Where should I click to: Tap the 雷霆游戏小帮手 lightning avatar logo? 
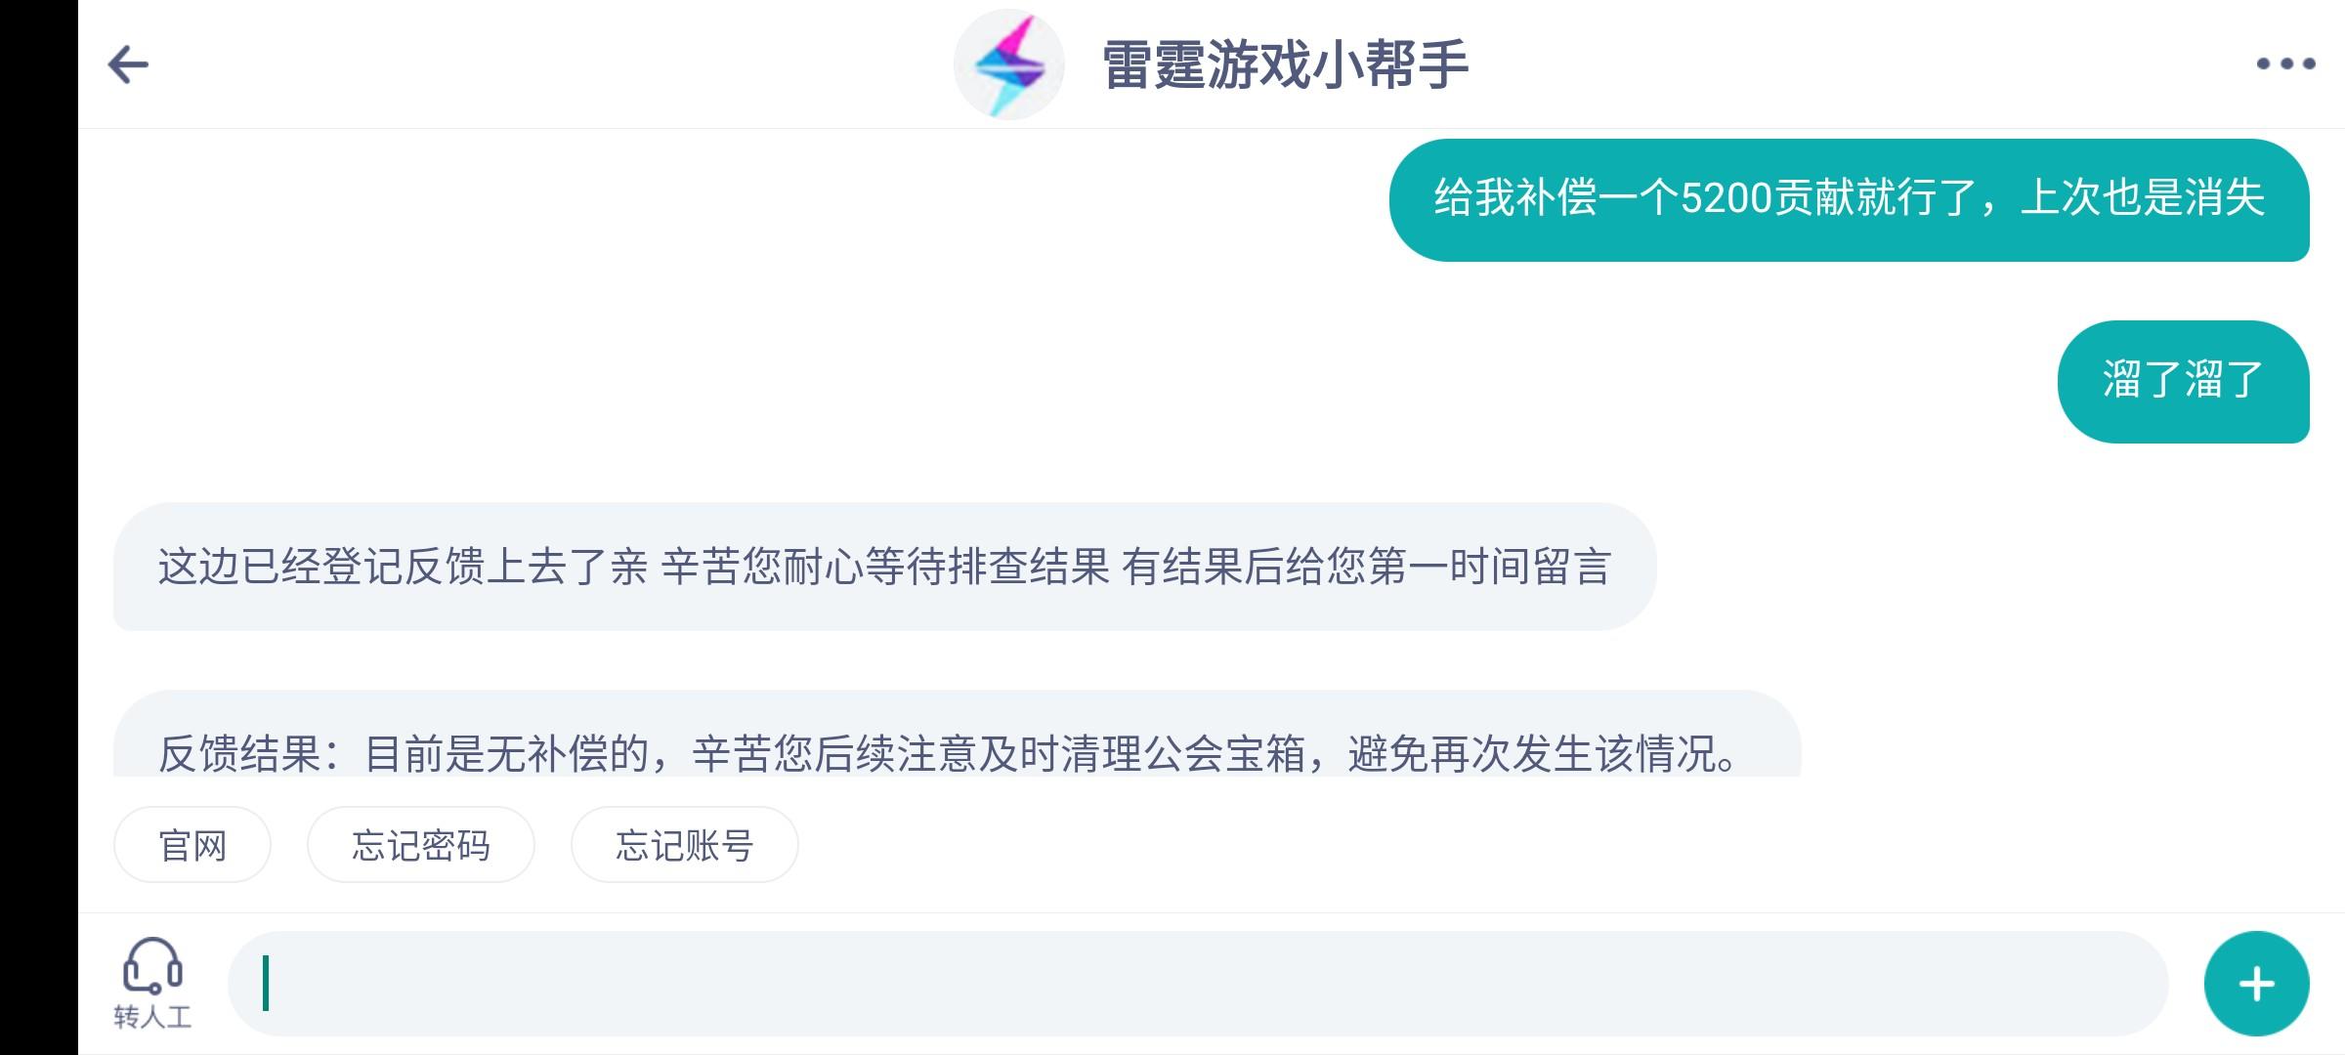(1008, 64)
